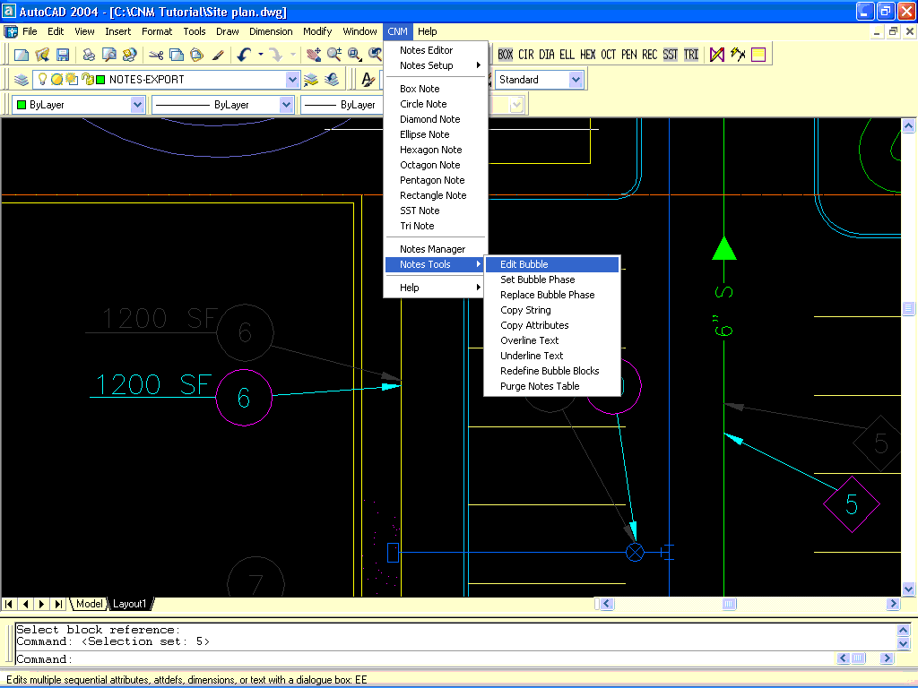
Task: Click the New drawing icon
Action: point(22,55)
